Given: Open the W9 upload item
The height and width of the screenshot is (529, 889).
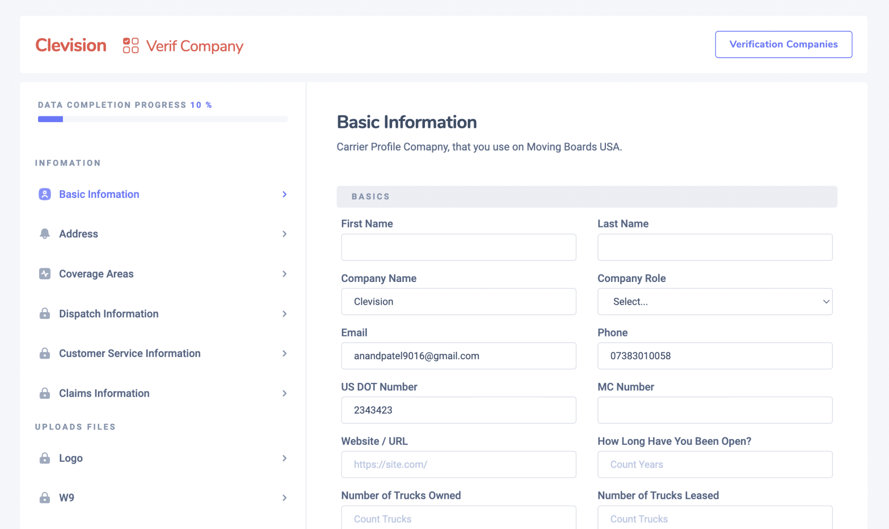Looking at the screenshot, I should pos(163,498).
